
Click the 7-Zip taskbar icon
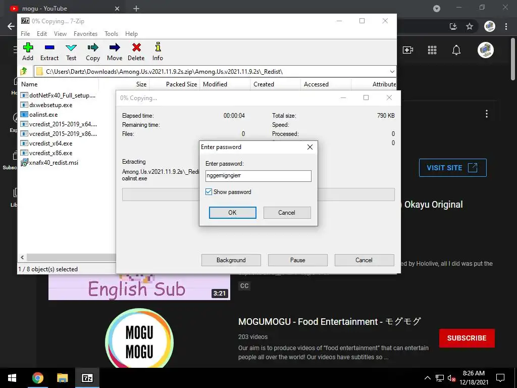click(87, 378)
